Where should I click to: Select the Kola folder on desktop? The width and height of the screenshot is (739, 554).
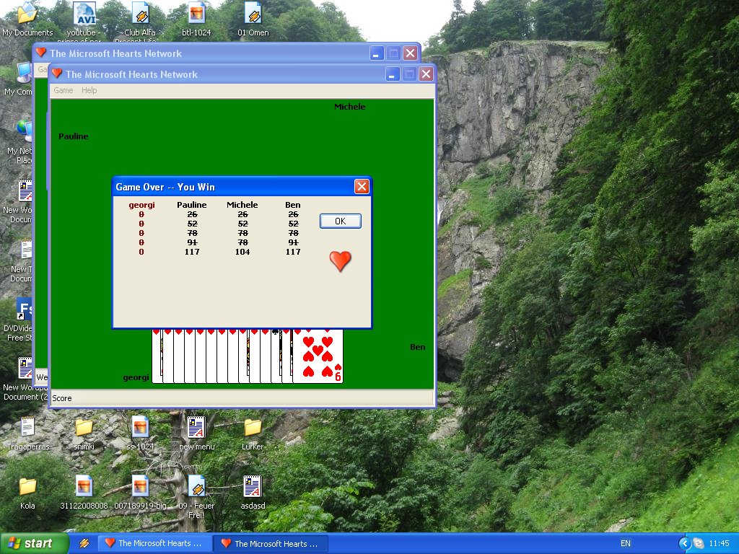pos(27,487)
